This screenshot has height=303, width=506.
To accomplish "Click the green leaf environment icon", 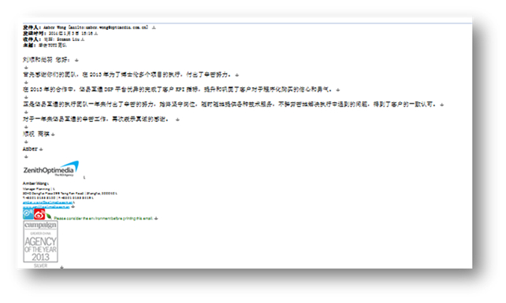I will (48, 216).
